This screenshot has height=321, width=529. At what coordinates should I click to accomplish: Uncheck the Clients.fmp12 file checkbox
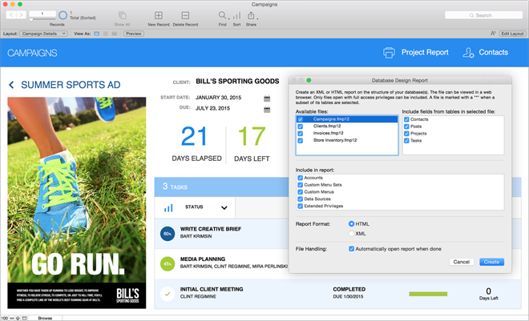click(301, 126)
